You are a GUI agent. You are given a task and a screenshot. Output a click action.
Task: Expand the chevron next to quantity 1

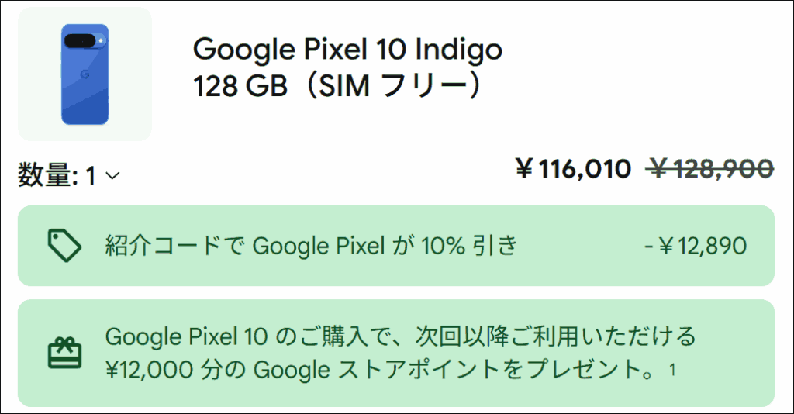112,177
